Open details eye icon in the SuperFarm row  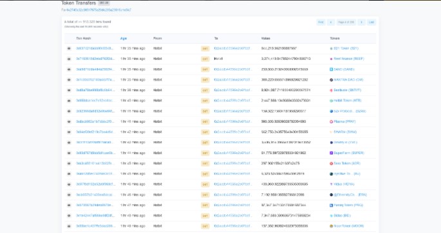[x=69, y=153]
